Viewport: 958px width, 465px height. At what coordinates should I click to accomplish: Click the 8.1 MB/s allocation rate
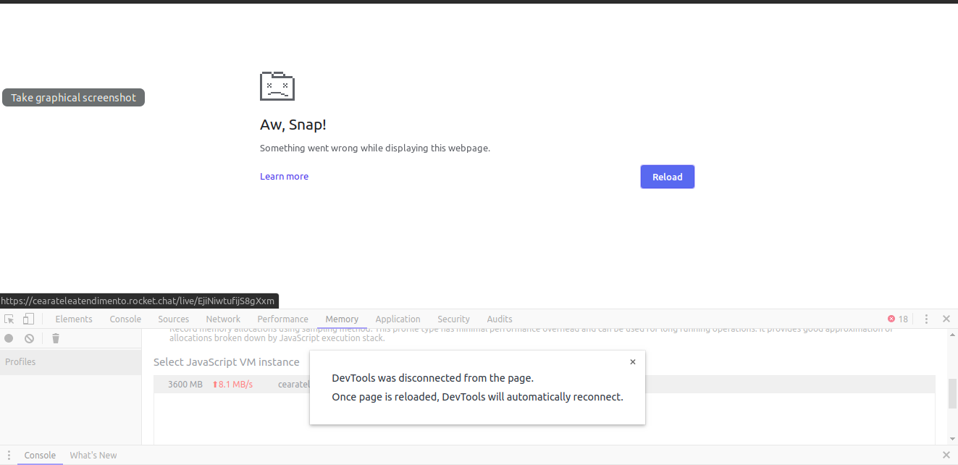point(232,385)
